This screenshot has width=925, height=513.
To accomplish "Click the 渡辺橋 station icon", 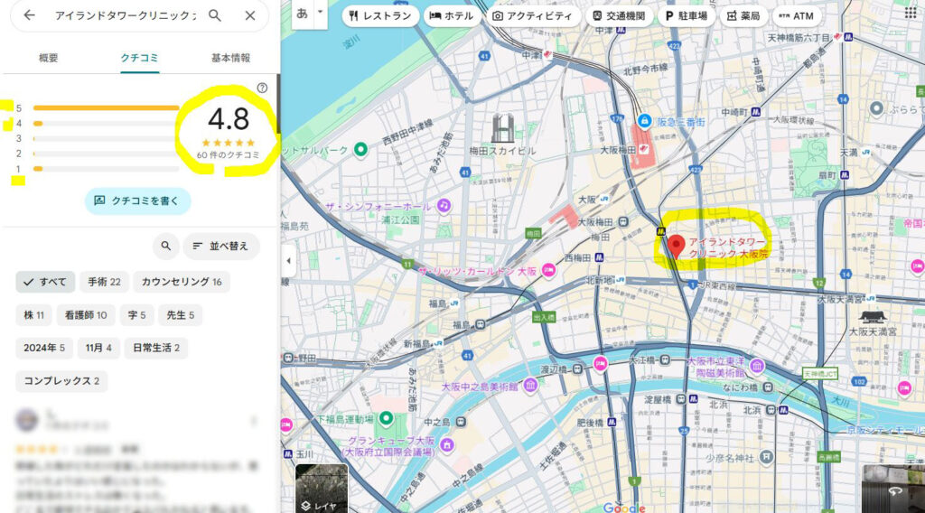I will (x=577, y=369).
